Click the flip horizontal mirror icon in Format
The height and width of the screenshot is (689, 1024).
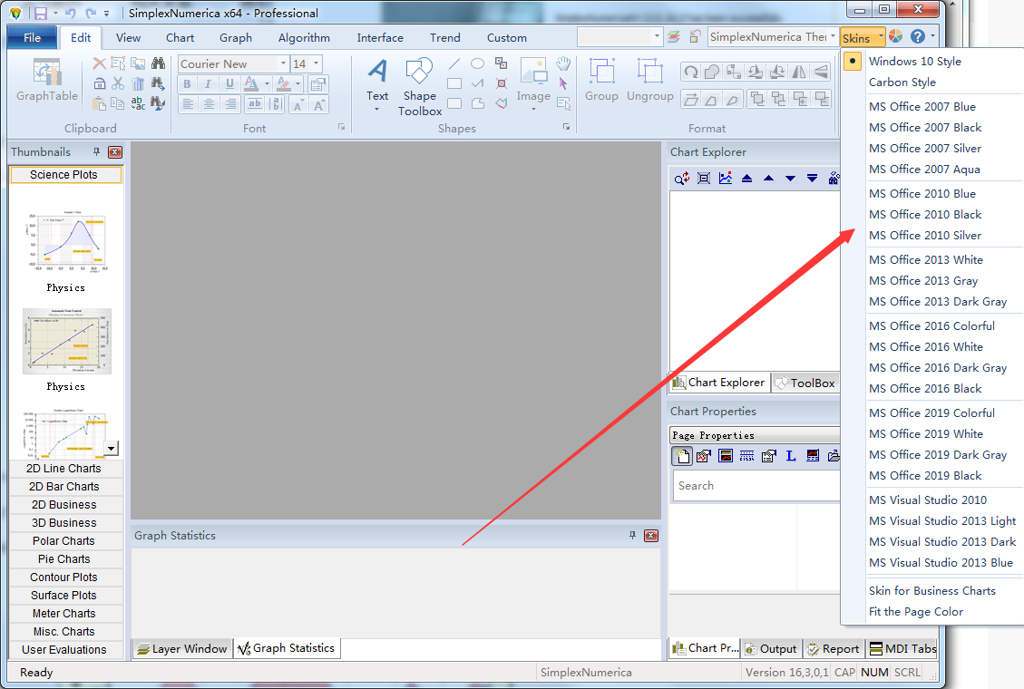pyautogui.click(x=799, y=72)
